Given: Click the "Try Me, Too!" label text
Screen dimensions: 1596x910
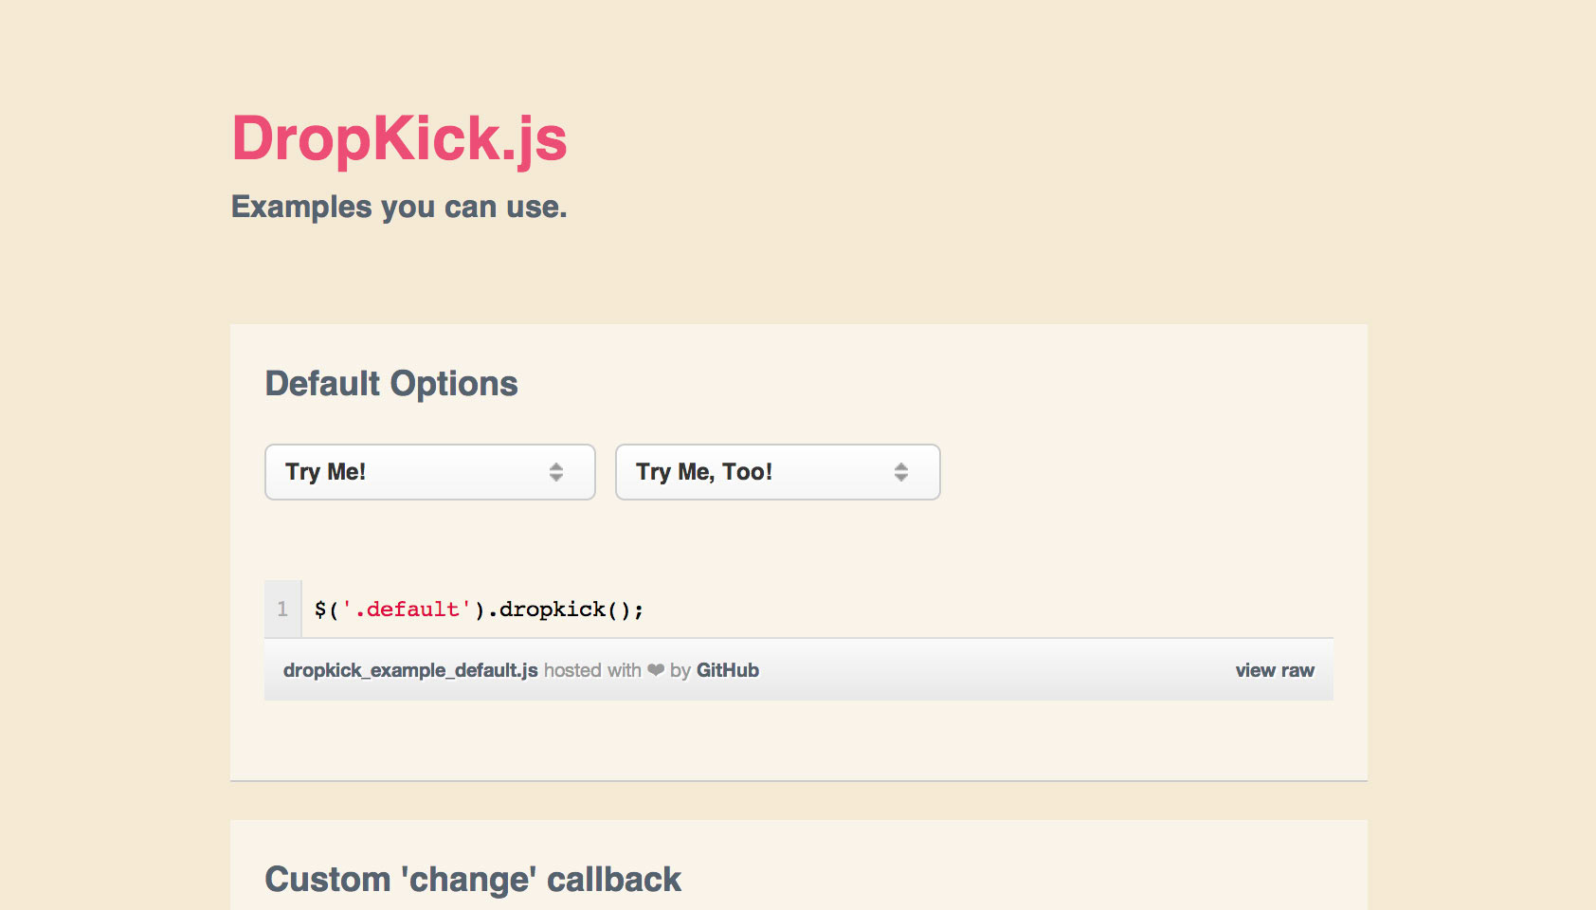Looking at the screenshot, I should pyautogui.click(x=703, y=472).
